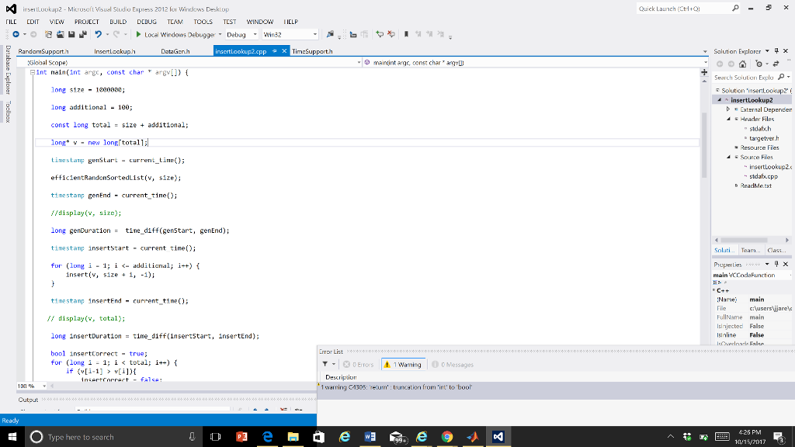795x447 pixels.
Task: Click the Save All icon
Action: (82, 33)
